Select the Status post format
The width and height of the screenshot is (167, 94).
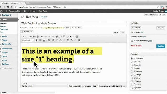132,85
